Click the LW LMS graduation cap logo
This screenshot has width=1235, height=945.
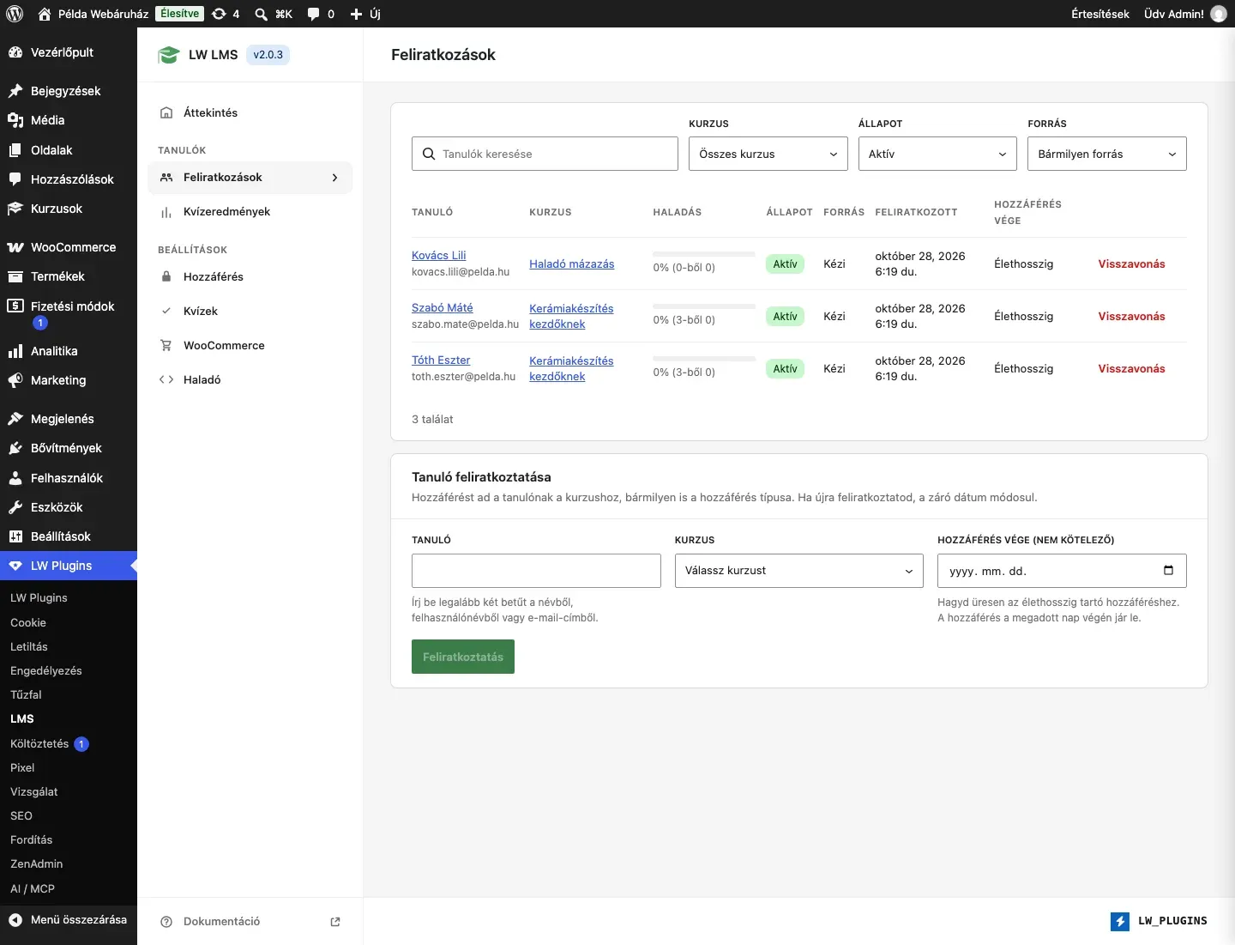pyautogui.click(x=168, y=55)
